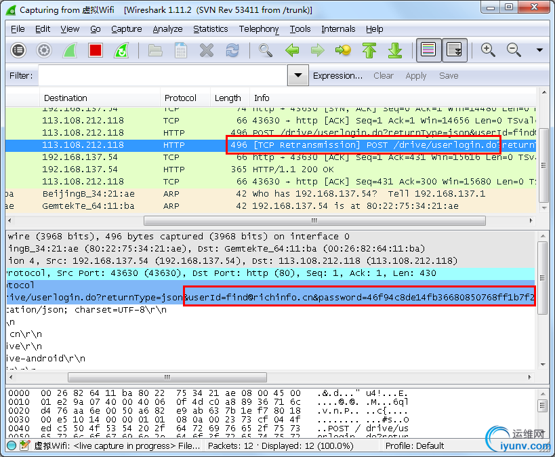555x457 pixels.
Task: Select the frame line '496 bytes captured'
Action: pyautogui.click(x=271, y=236)
